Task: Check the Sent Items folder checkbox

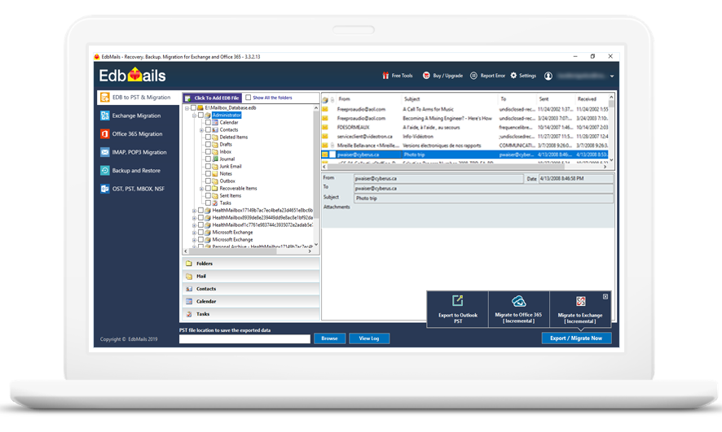Action: click(208, 196)
